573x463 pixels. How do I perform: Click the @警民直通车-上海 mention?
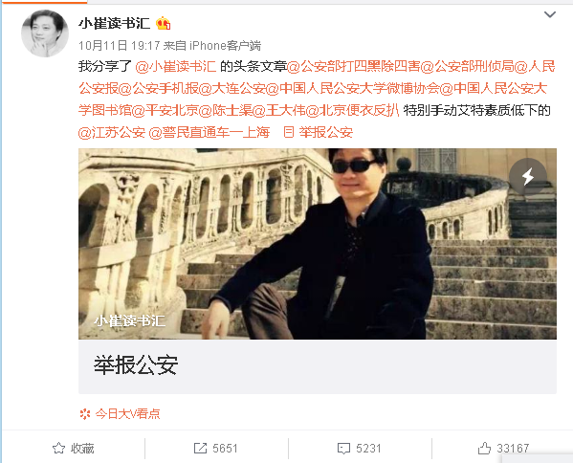click(209, 132)
